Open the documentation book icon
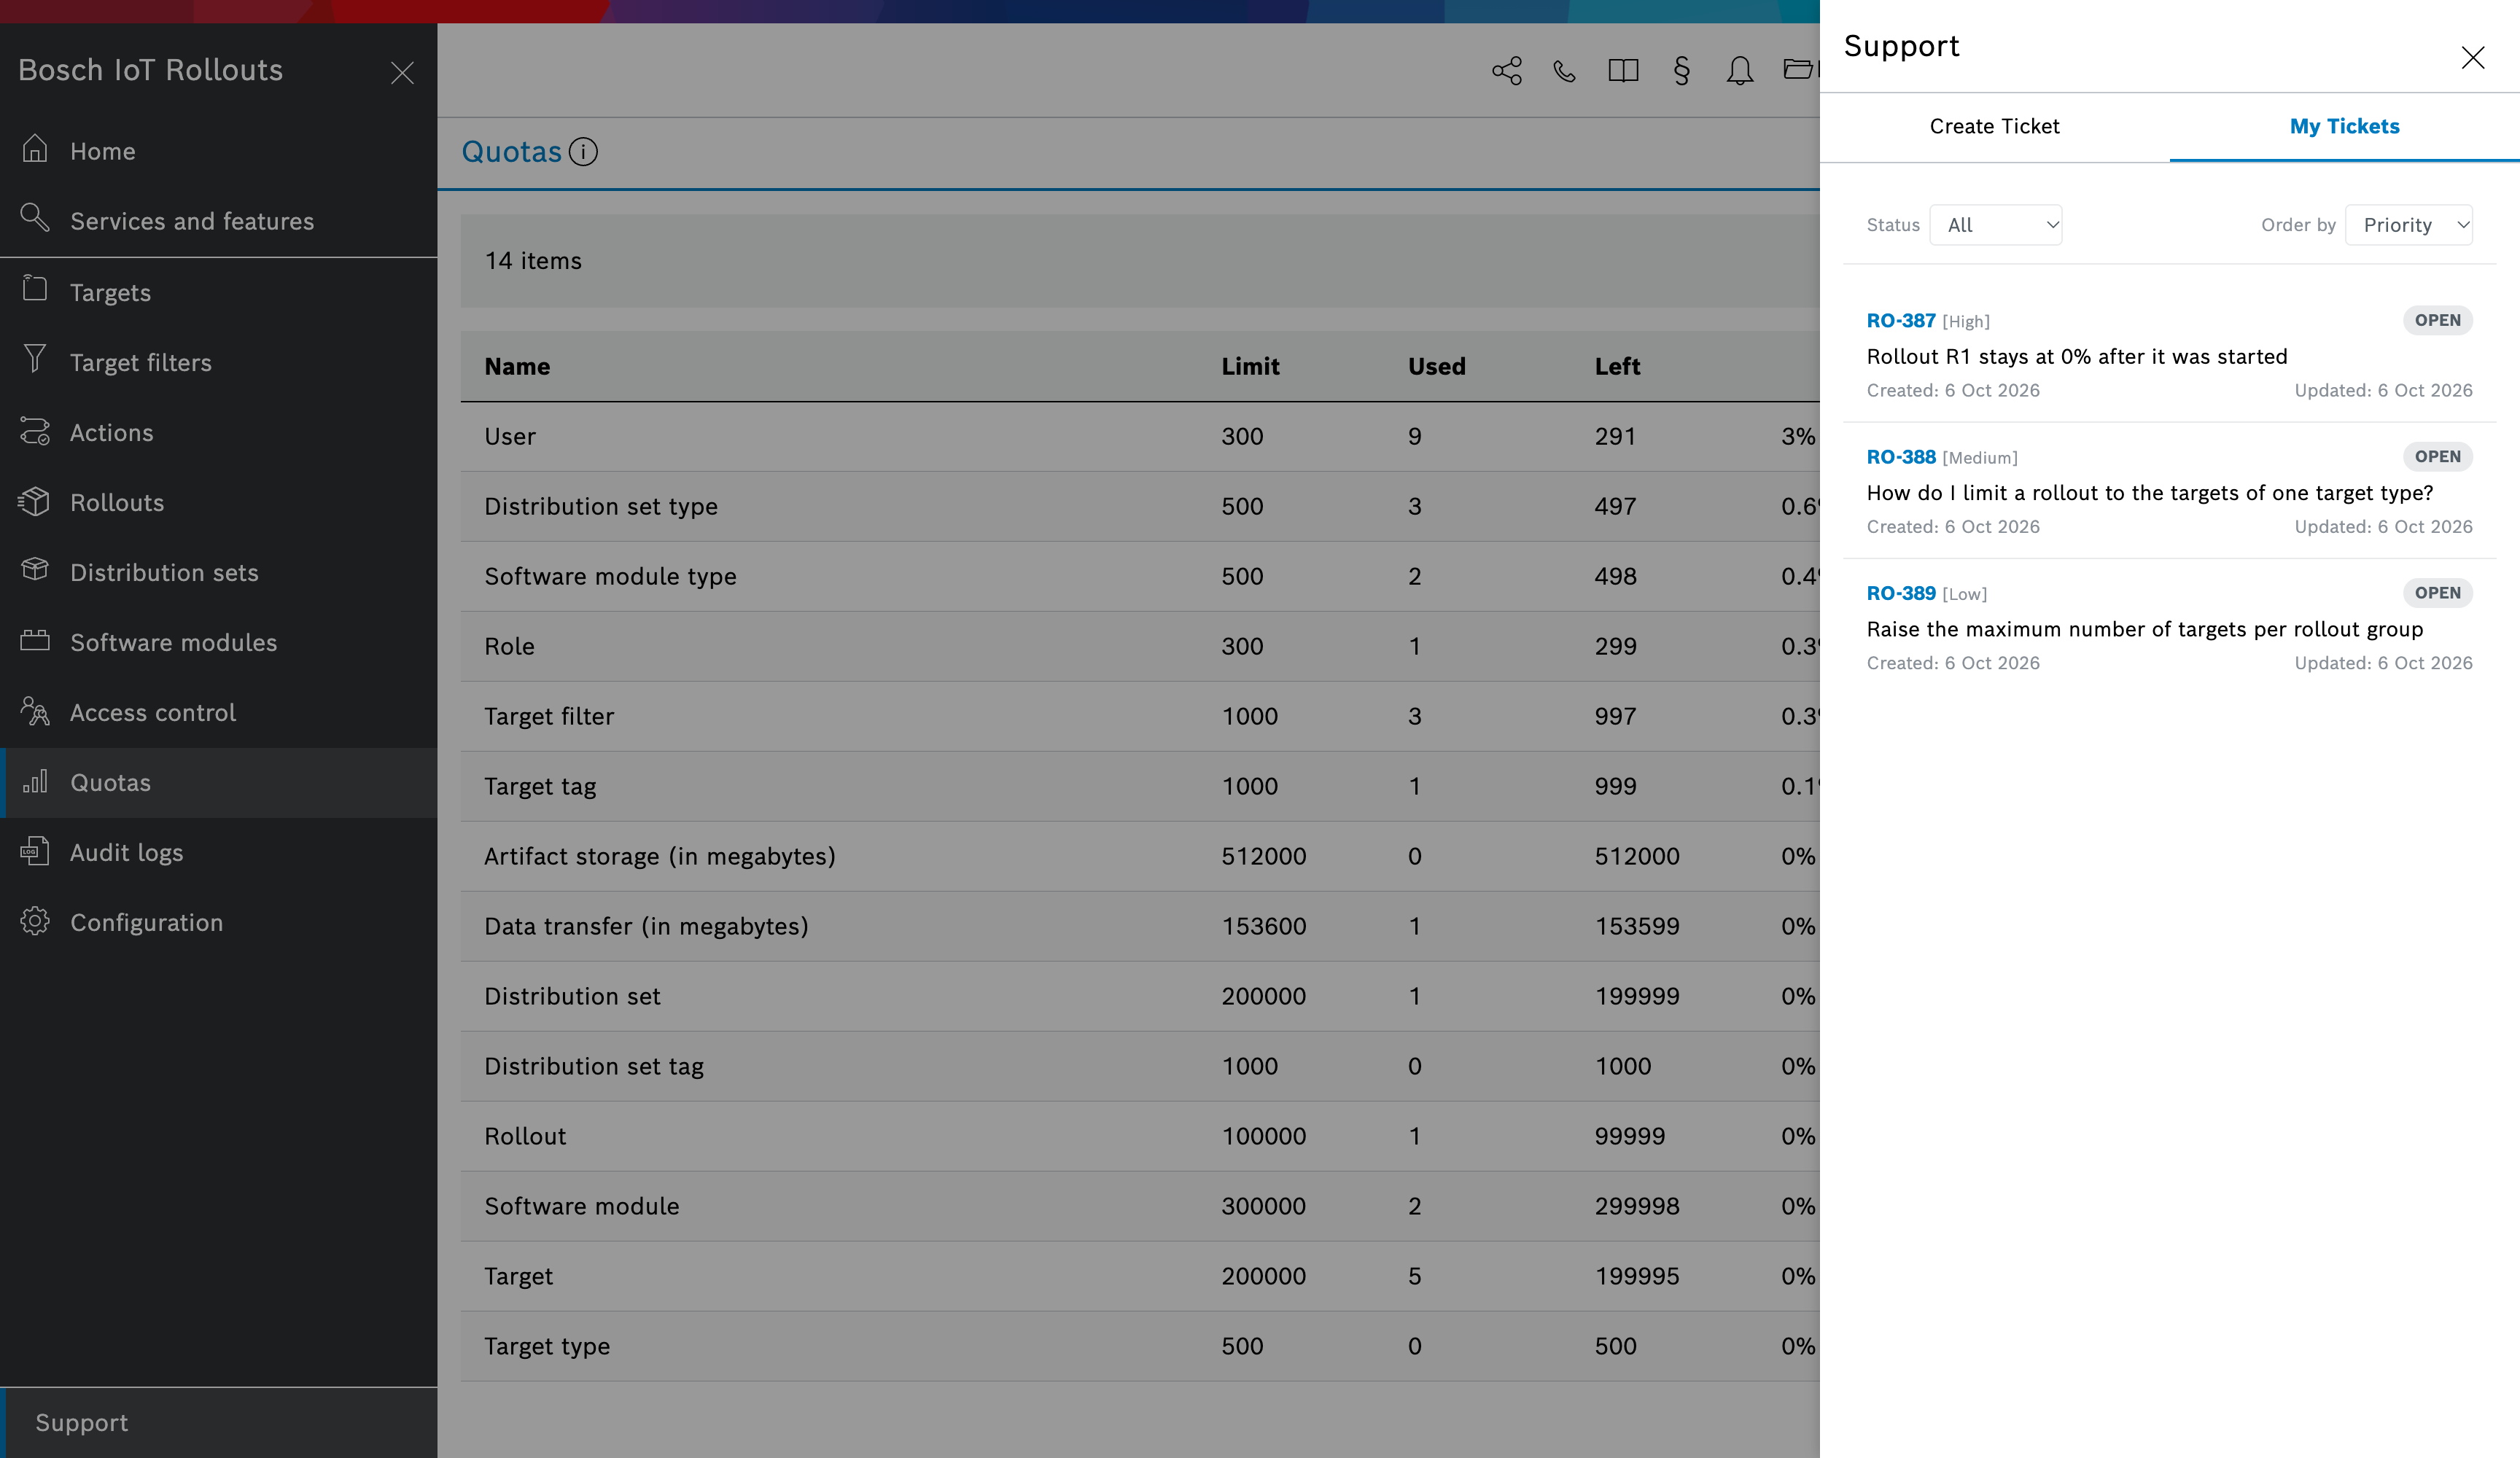The width and height of the screenshot is (2520, 1458). 1623,70
